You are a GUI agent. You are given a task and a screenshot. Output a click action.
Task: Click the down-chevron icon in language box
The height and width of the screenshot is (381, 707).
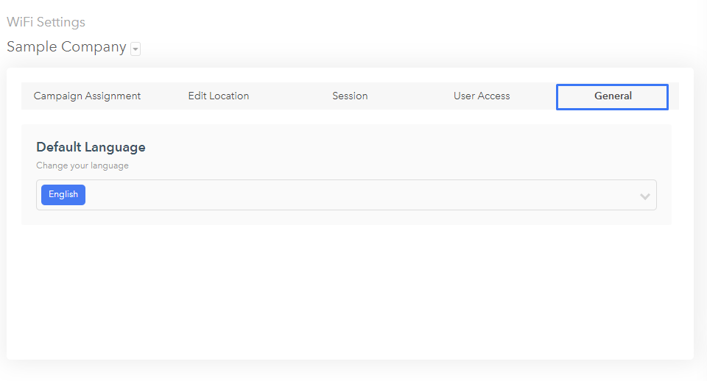point(645,196)
